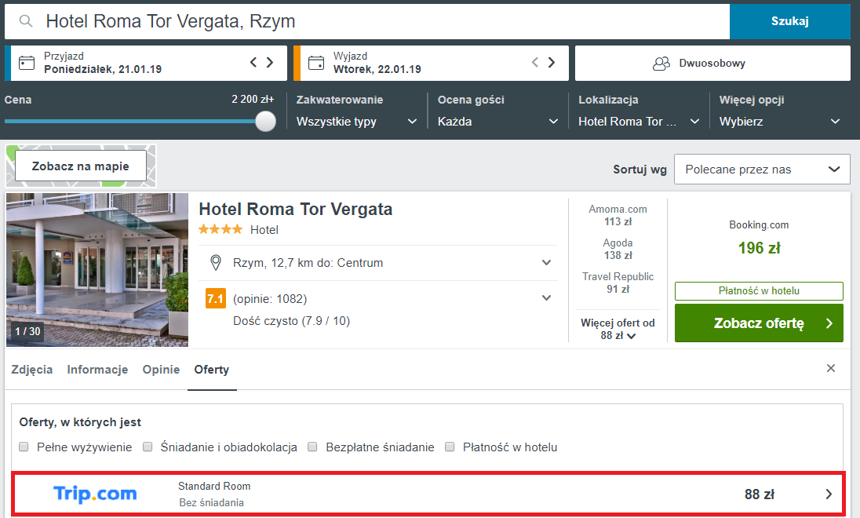860x518 pixels.
Task: Open Sortuj wg dropdown
Action: [x=762, y=169]
